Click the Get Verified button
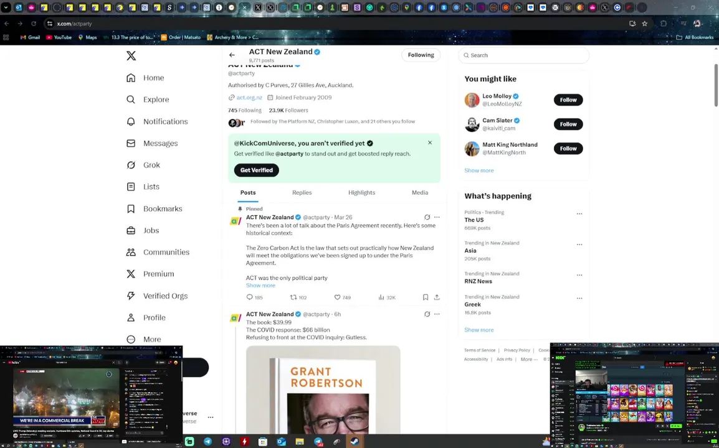This screenshot has width=719, height=448. click(256, 170)
